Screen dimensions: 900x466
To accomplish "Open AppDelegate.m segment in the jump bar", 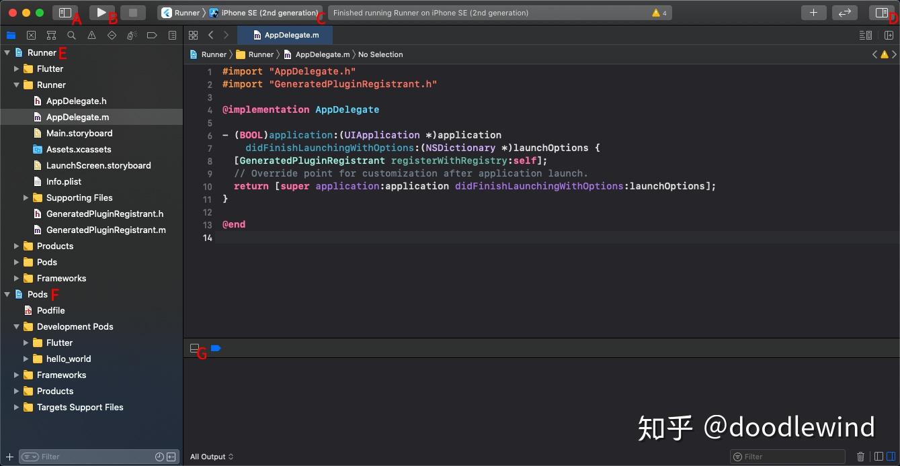I will tap(317, 54).
